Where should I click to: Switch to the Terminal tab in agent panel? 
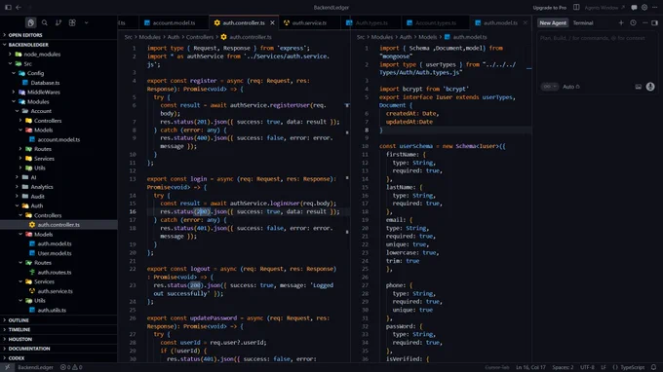tap(583, 23)
